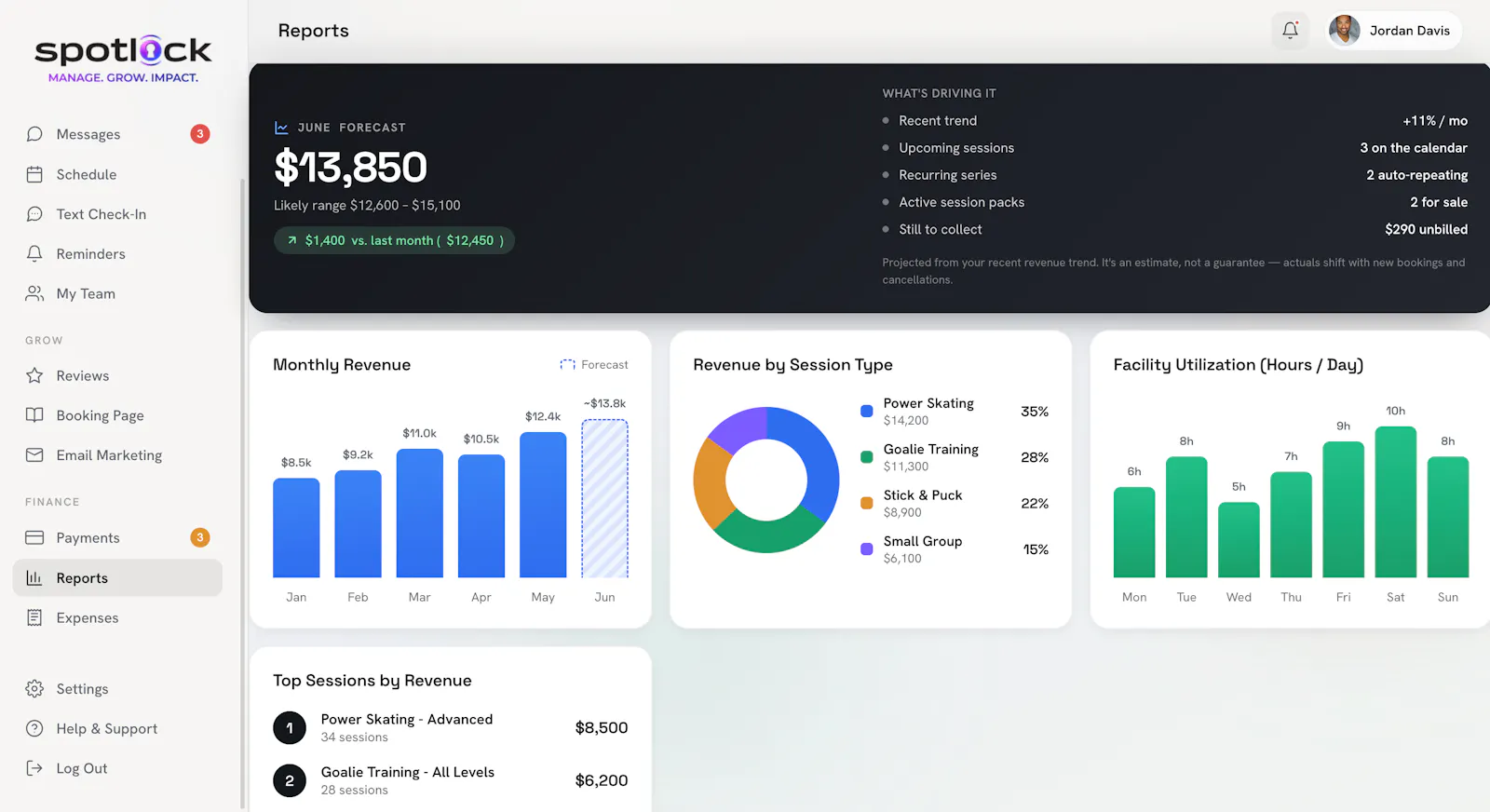This screenshot has width=1490, height=812.
Task: Click the Log Out arrow icon
Action: 34,768
